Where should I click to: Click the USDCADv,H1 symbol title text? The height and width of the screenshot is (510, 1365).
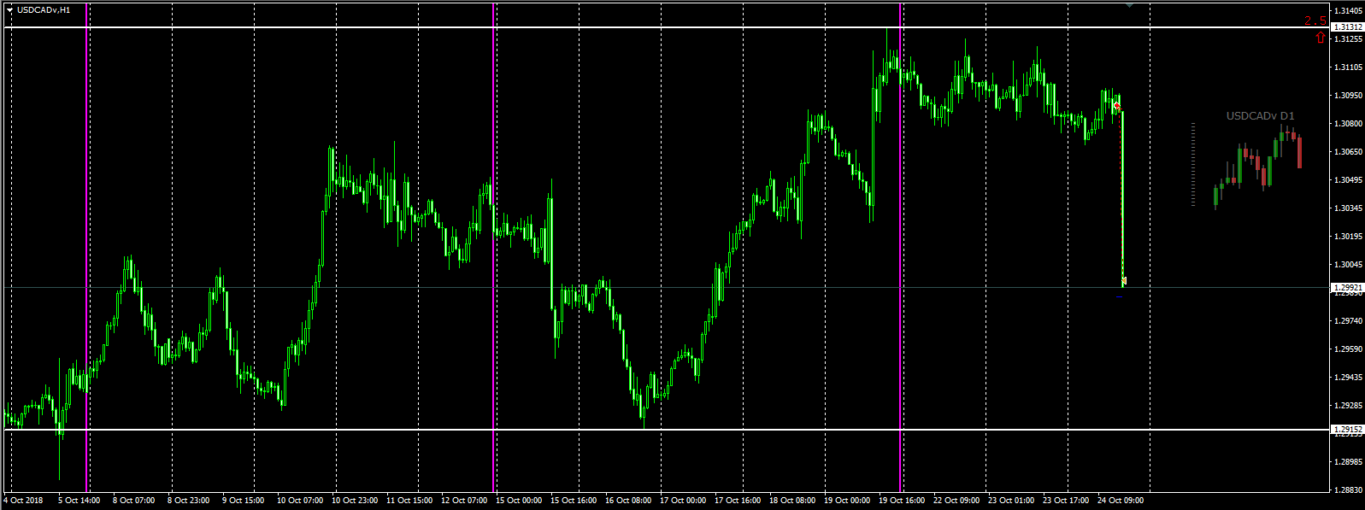click(x=44, y=10)
